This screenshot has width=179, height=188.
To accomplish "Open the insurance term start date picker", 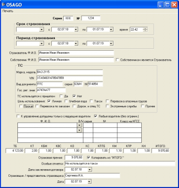I will 76,30.
